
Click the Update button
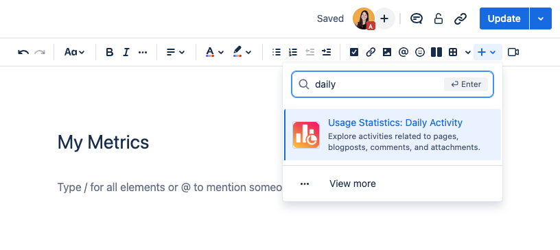[504, 18]
